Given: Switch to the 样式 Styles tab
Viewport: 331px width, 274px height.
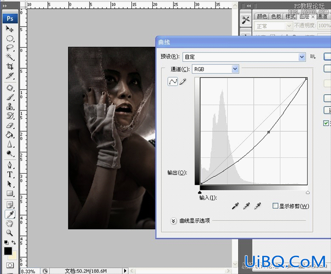Looking at the screenshot, I should (290, 16).
